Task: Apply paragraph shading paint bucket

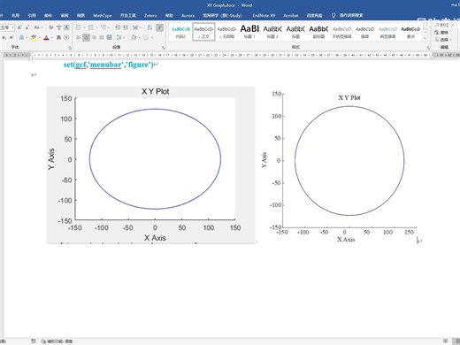Action: pos(134,37)
